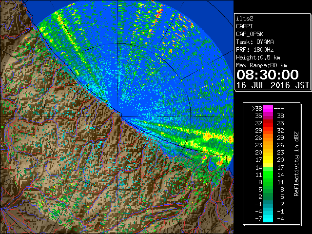Click the "---" legend label
Screen dimensions: 312x234
pyautogui.click(x=279, y=109)
